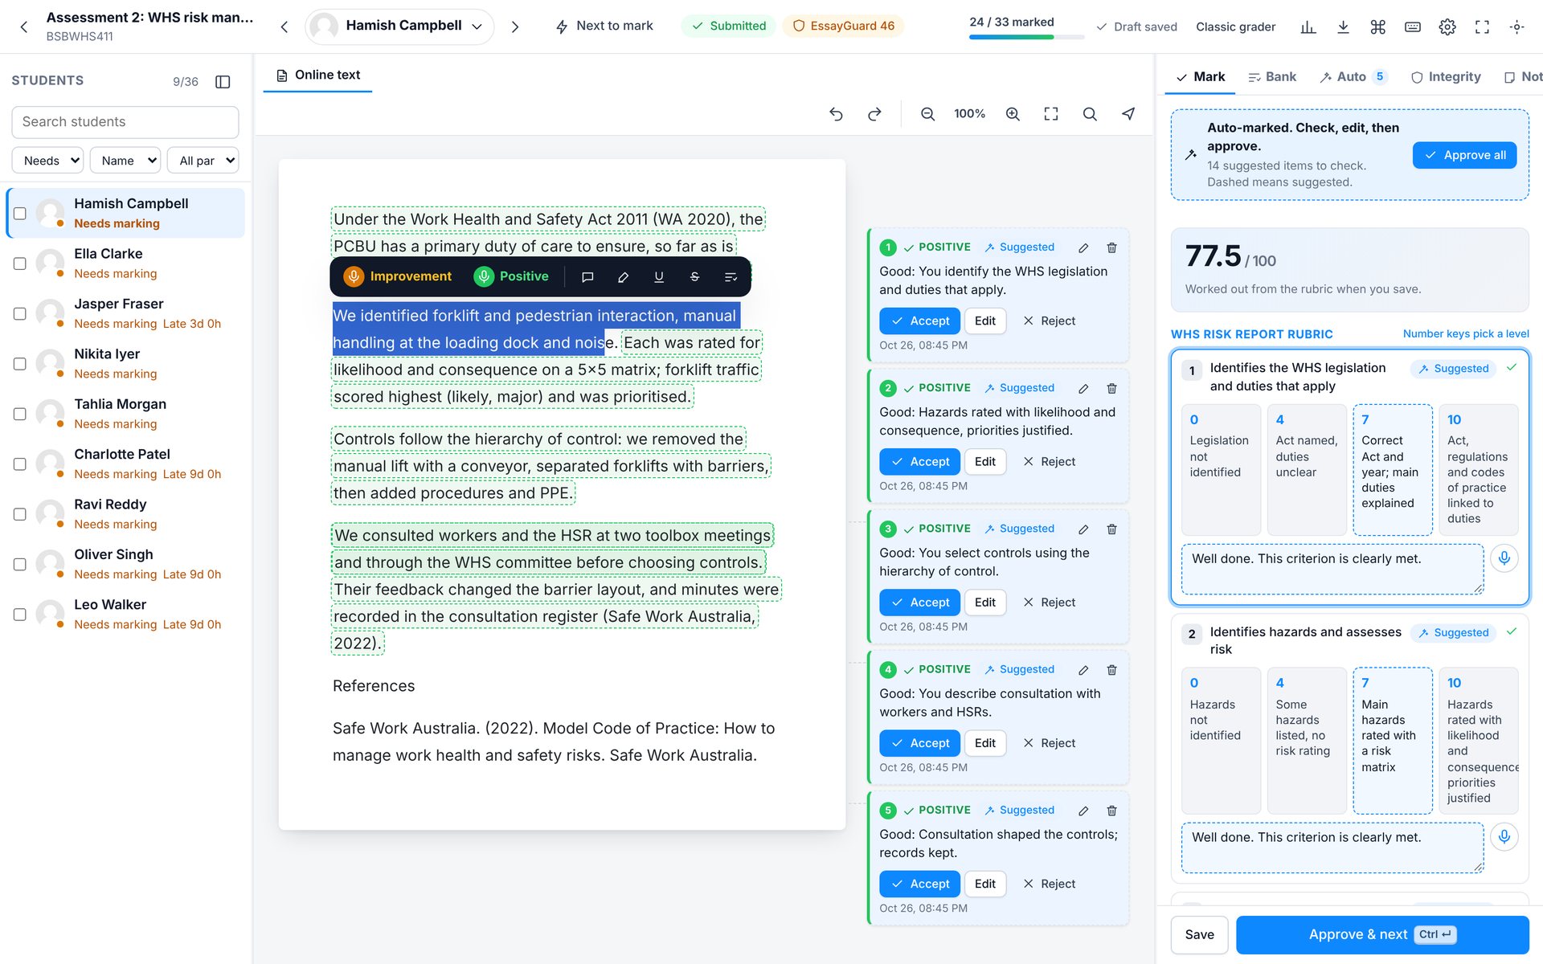Switch to the Integrity tab
This screenshot has height=964, width=1543.
[x=1446, y=77]
